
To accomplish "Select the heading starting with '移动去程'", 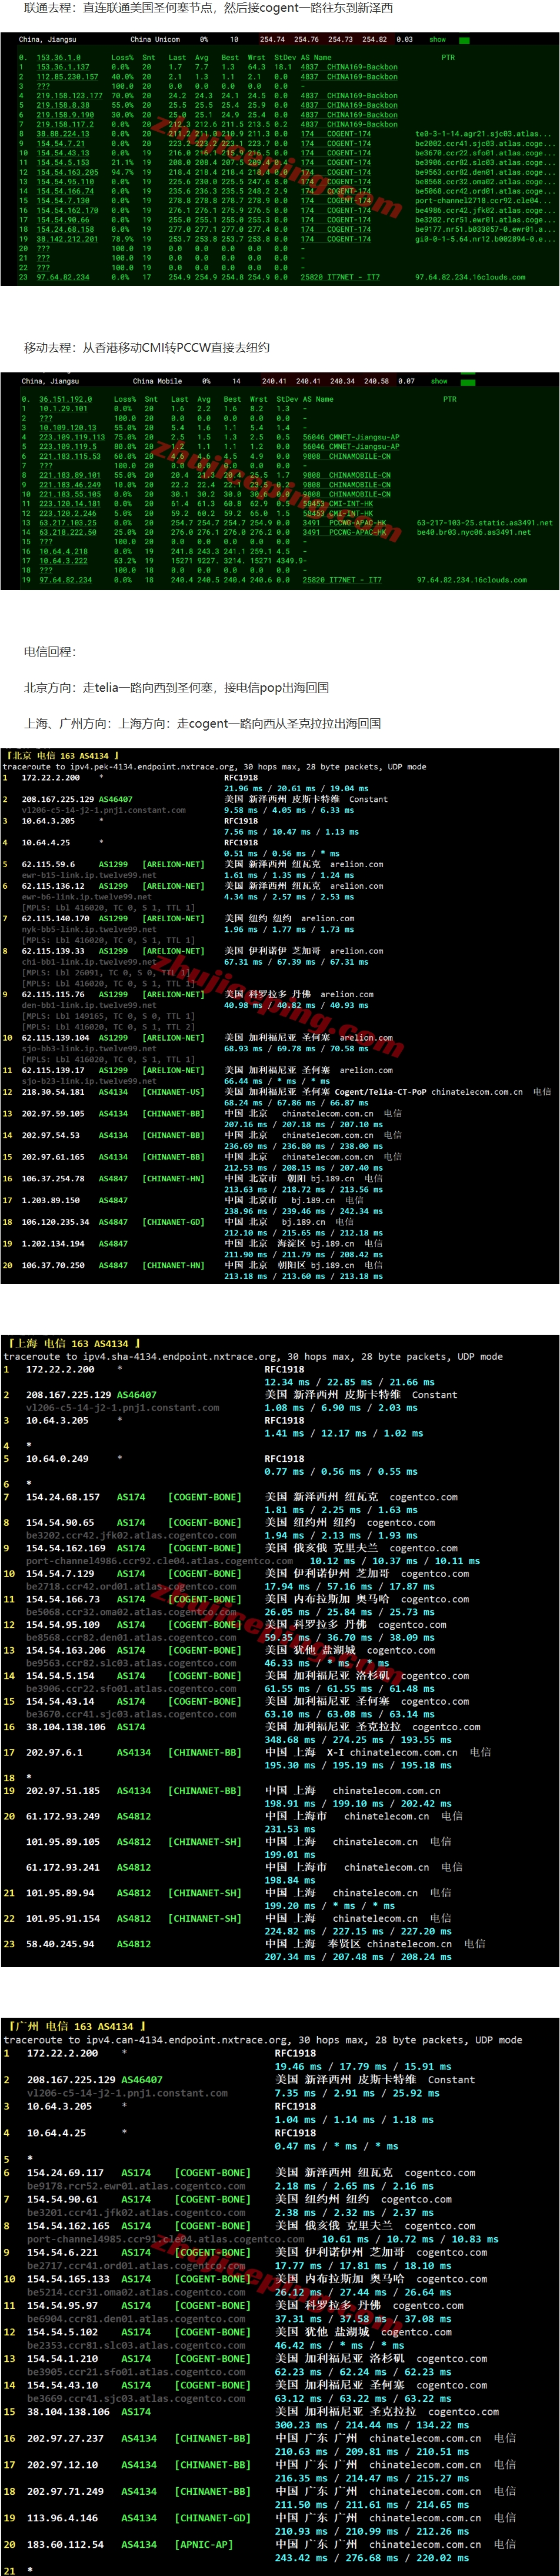I will (x=146, y=348).
